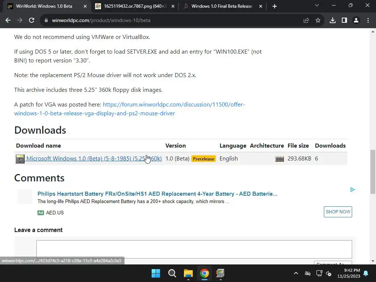Open the tab search chevron
The height and width of the screenshot is (282, 376).
(x=317, y=5)
